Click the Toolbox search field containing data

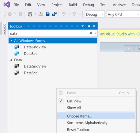coord(49,33)
